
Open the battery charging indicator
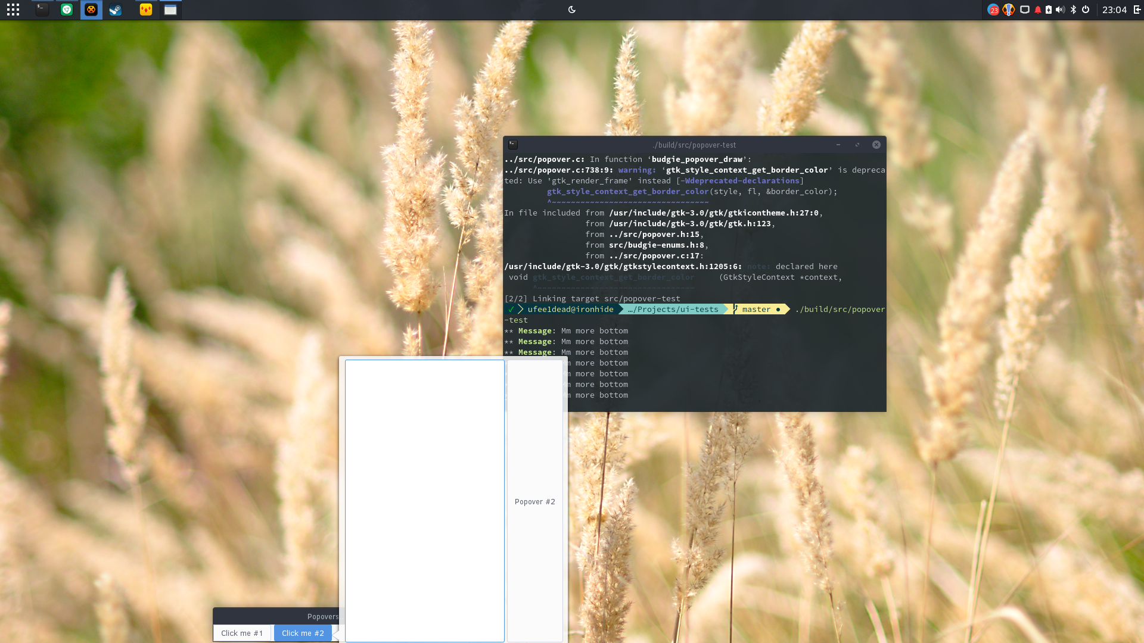pos(1049,10)
